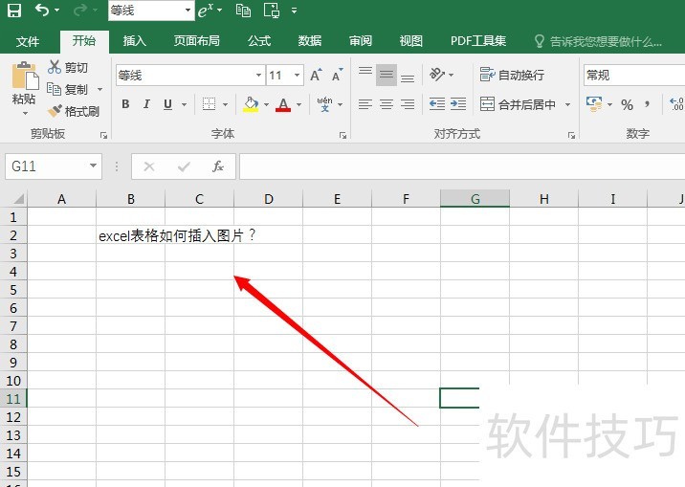Click the Tell me search box
Viewport: 685px width, 487px height.
pyautogui.click(x=599, y=41)
